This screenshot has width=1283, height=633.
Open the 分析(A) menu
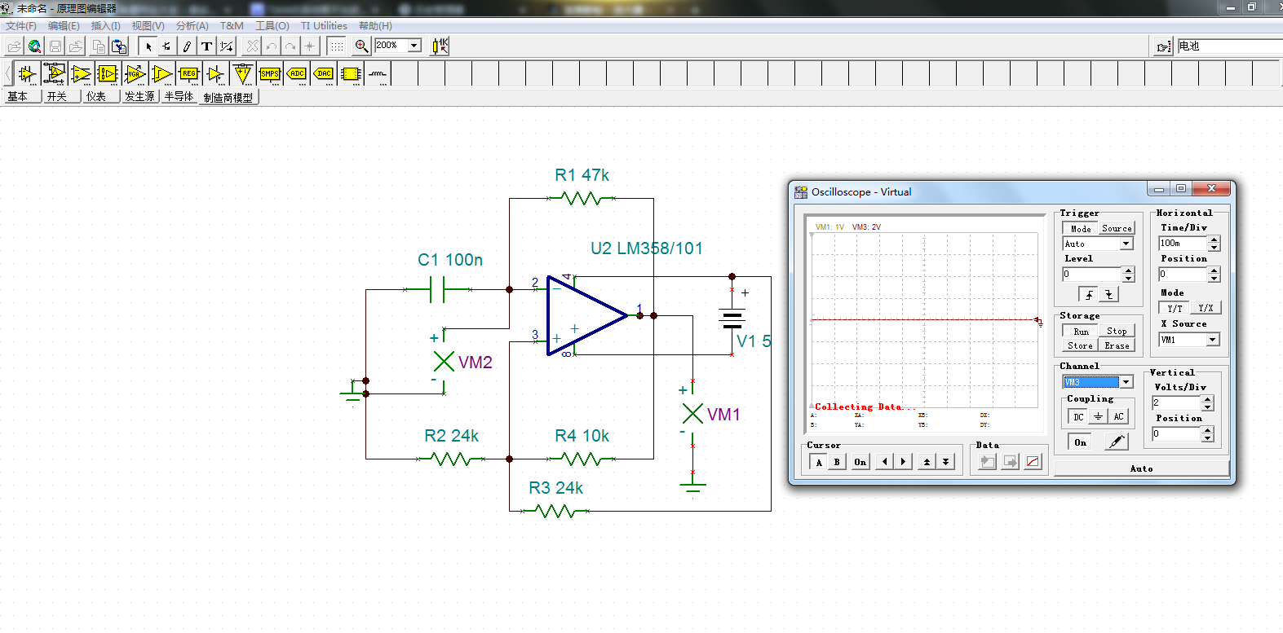click(192, 26)
